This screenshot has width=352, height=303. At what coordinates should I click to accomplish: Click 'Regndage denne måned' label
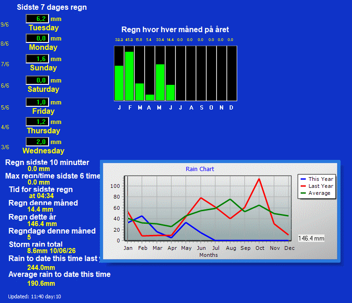click(x=52, y=231)
